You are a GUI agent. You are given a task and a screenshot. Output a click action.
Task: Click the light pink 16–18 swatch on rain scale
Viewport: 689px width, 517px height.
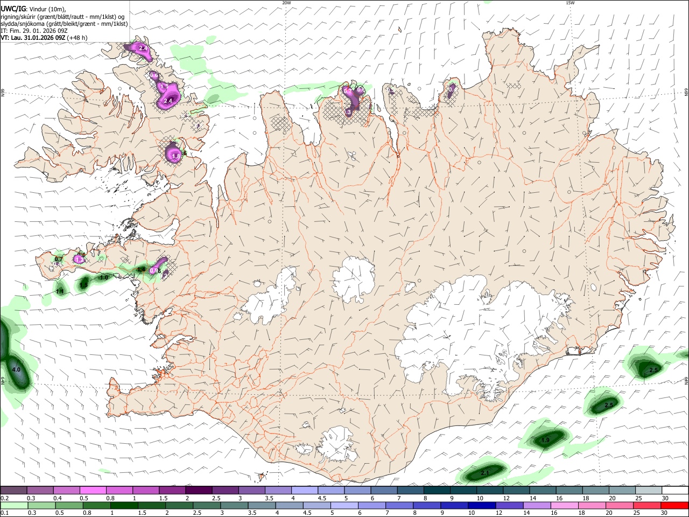[565, 505]
